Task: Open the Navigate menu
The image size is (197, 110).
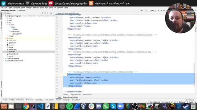Action: pyautogui.click(x=17, y=8)
